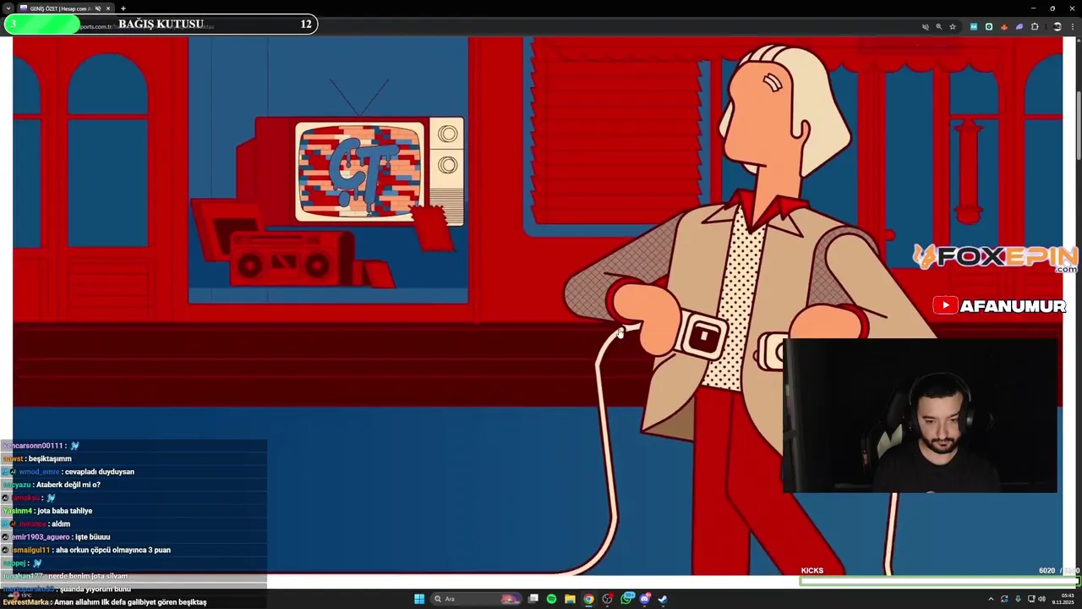The width and height of the screenshot is (1082, 609).
Task: Click the streamer webcam overlay
Action: (x=920, y=415)
